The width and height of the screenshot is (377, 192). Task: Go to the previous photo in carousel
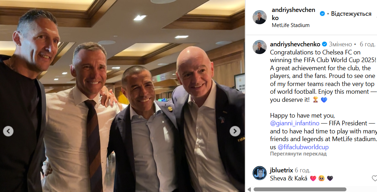tap(8, 131)
